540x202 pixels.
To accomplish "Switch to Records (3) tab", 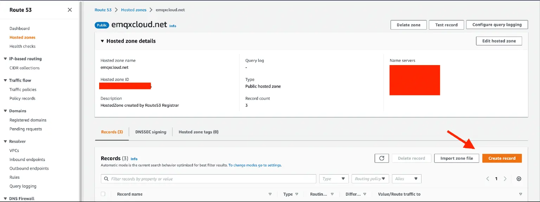I will coord(112,132).
